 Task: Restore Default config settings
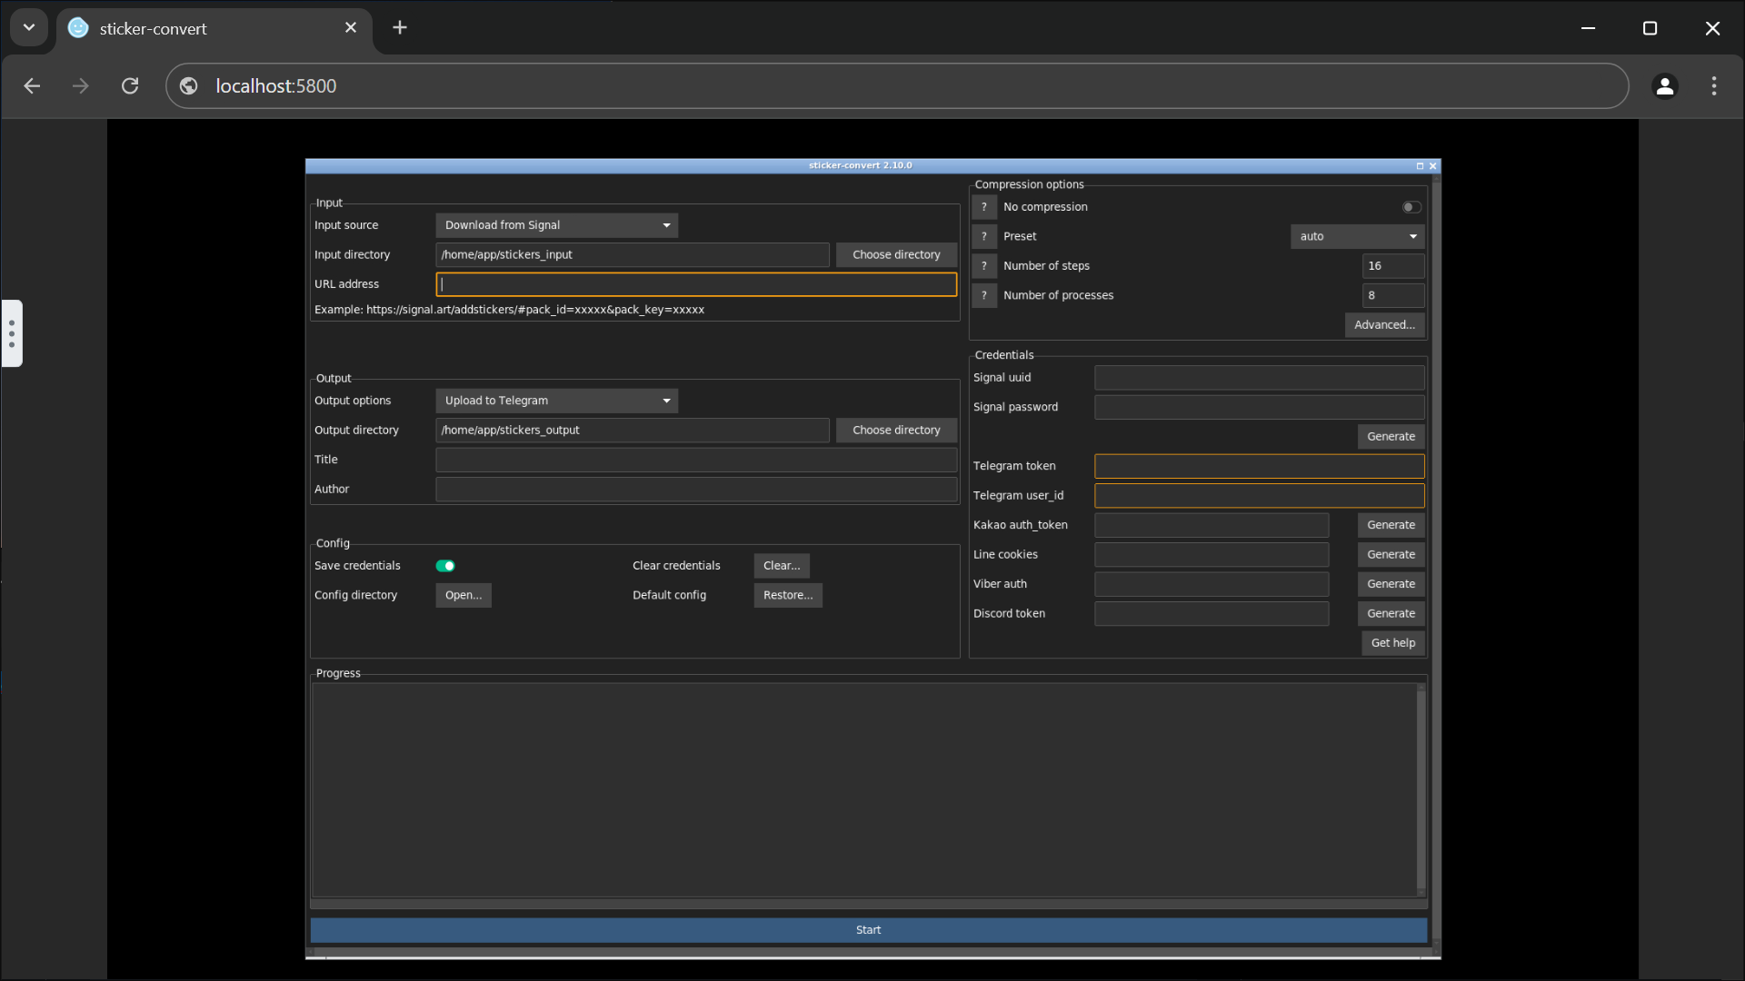point(787,595)
